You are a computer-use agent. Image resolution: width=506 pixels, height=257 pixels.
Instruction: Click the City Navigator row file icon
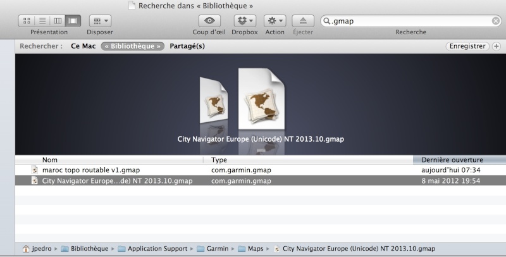[x=34, y=181]
